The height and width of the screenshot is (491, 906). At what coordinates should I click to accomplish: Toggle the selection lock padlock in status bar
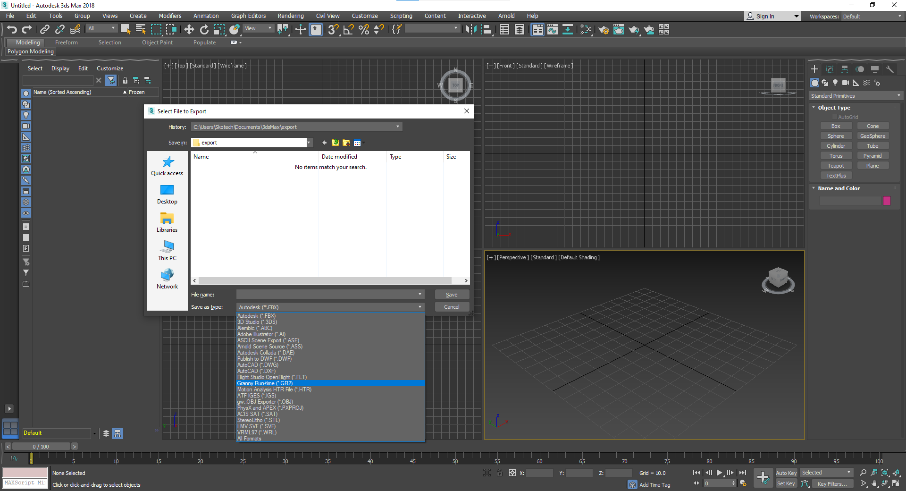(x=500, y=473)
